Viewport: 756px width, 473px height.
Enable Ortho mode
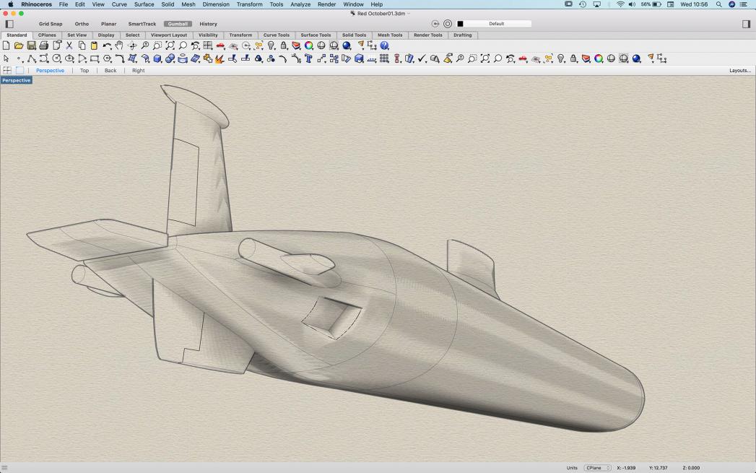click(82, 24)
